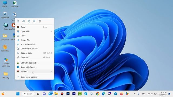Choose Edit with Notepad++

point(35,63)
